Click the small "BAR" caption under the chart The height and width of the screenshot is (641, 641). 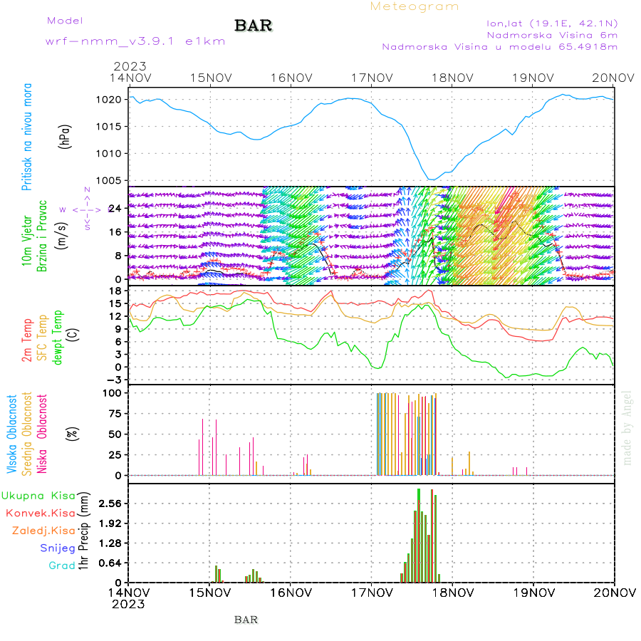[x=246, y=620]
